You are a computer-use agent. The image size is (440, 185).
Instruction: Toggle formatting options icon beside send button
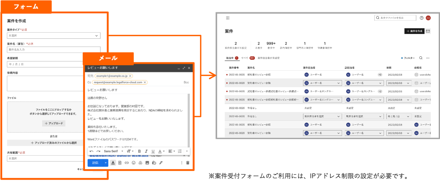pyautogui.click(x=113, y=163)
